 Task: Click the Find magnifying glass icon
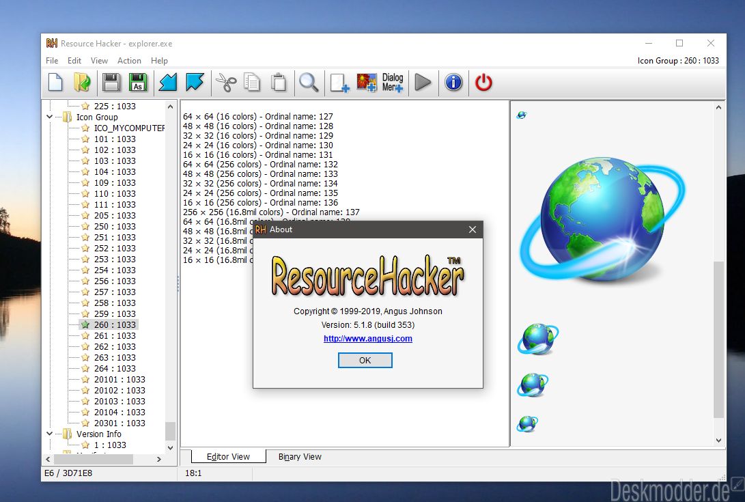[309, 83]
